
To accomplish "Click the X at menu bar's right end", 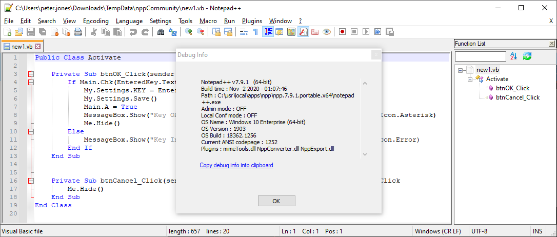I will coord(551,21).
